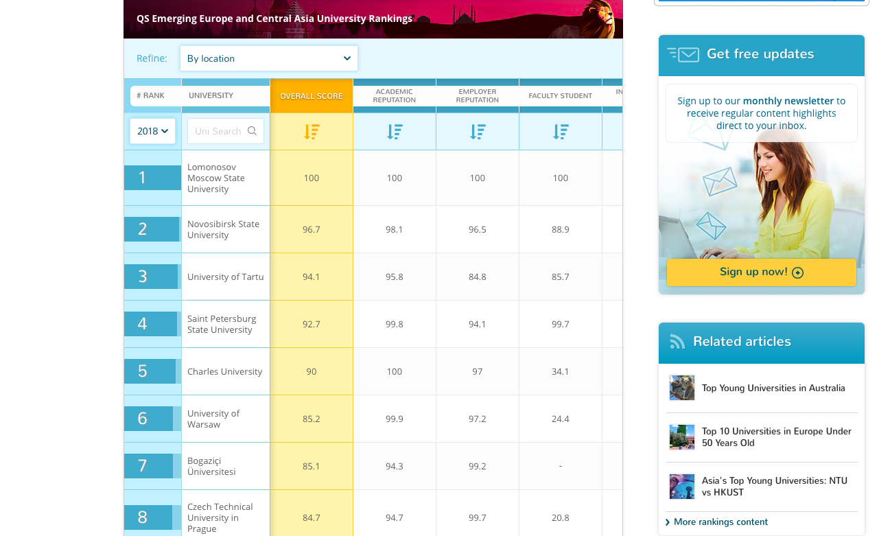Click the Sign up now! button
The width and height of the screenshot is (879, 536).
pos(762,272)
